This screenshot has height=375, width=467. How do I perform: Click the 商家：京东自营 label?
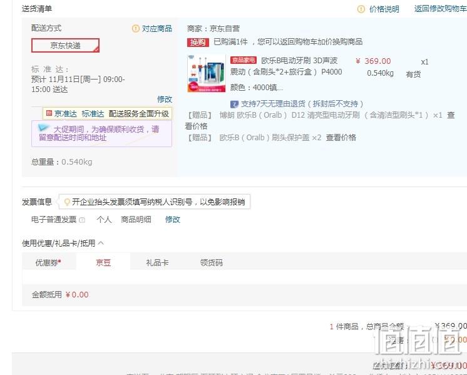213,29
